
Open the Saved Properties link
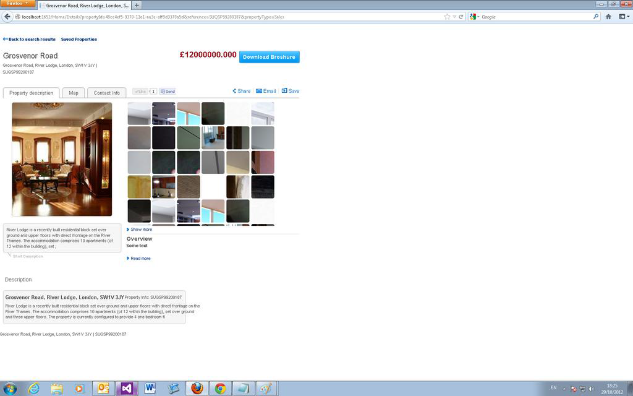[x=79, y=39]
